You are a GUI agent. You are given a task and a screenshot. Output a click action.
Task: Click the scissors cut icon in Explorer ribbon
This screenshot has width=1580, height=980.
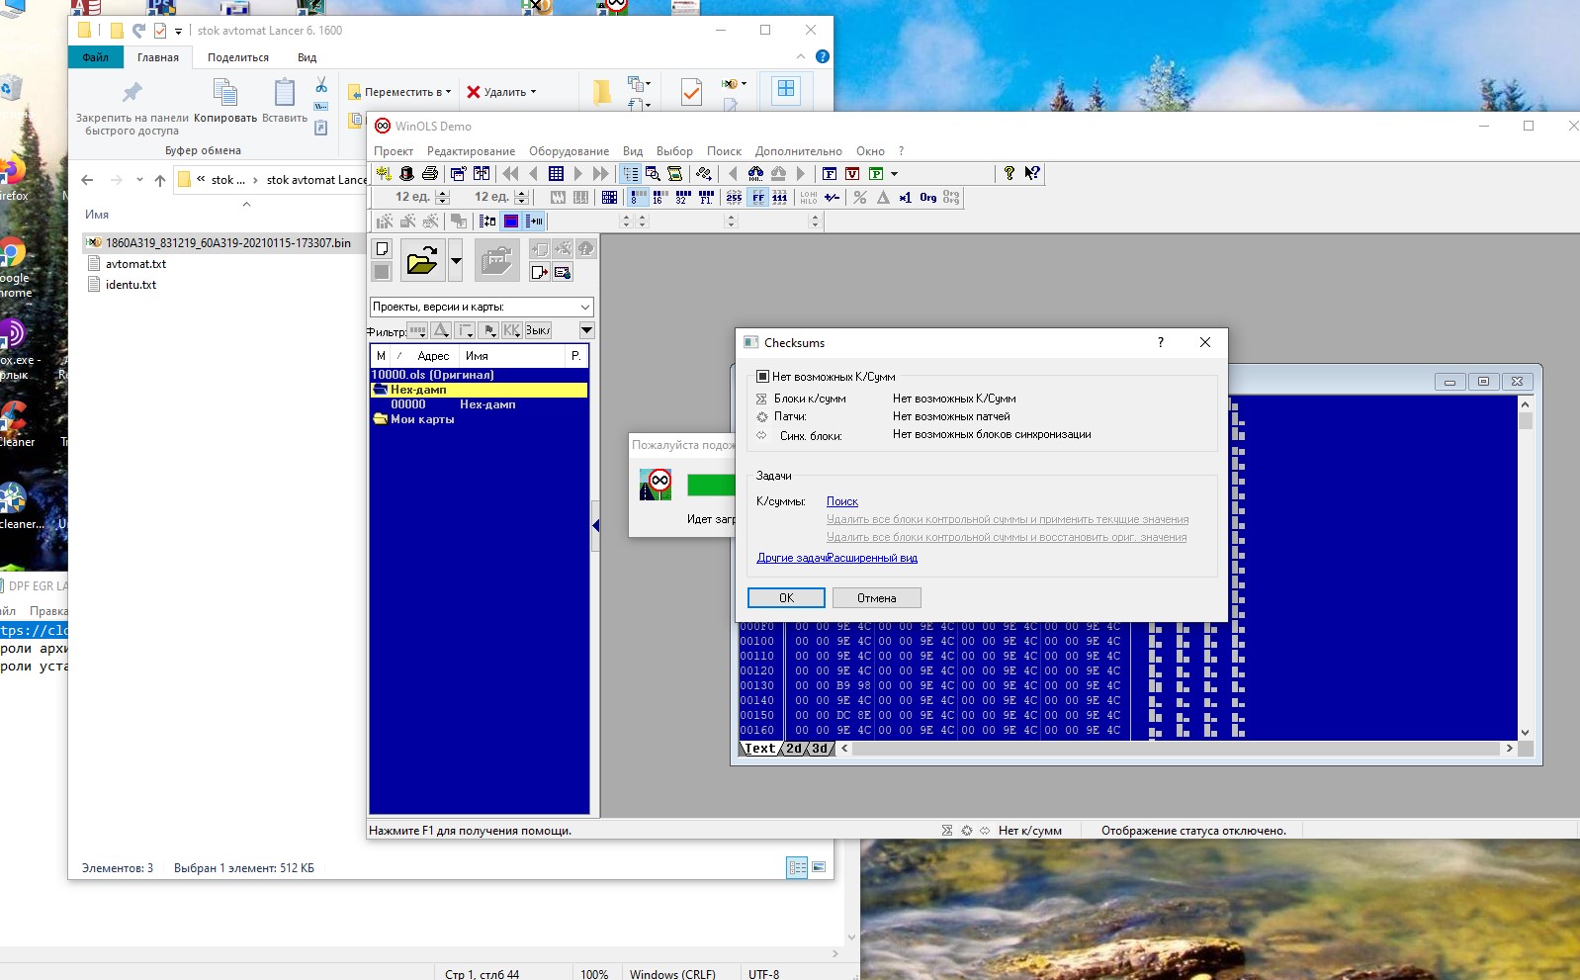321,86
